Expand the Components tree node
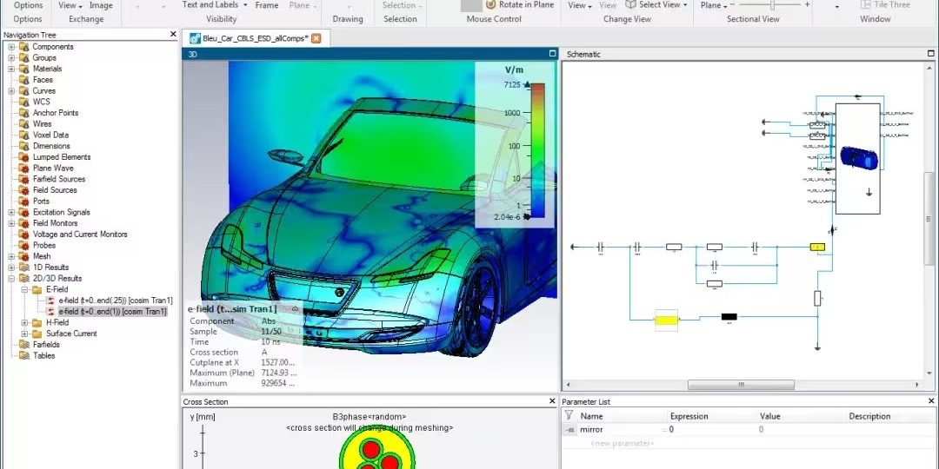 click(x=11, y=47)
